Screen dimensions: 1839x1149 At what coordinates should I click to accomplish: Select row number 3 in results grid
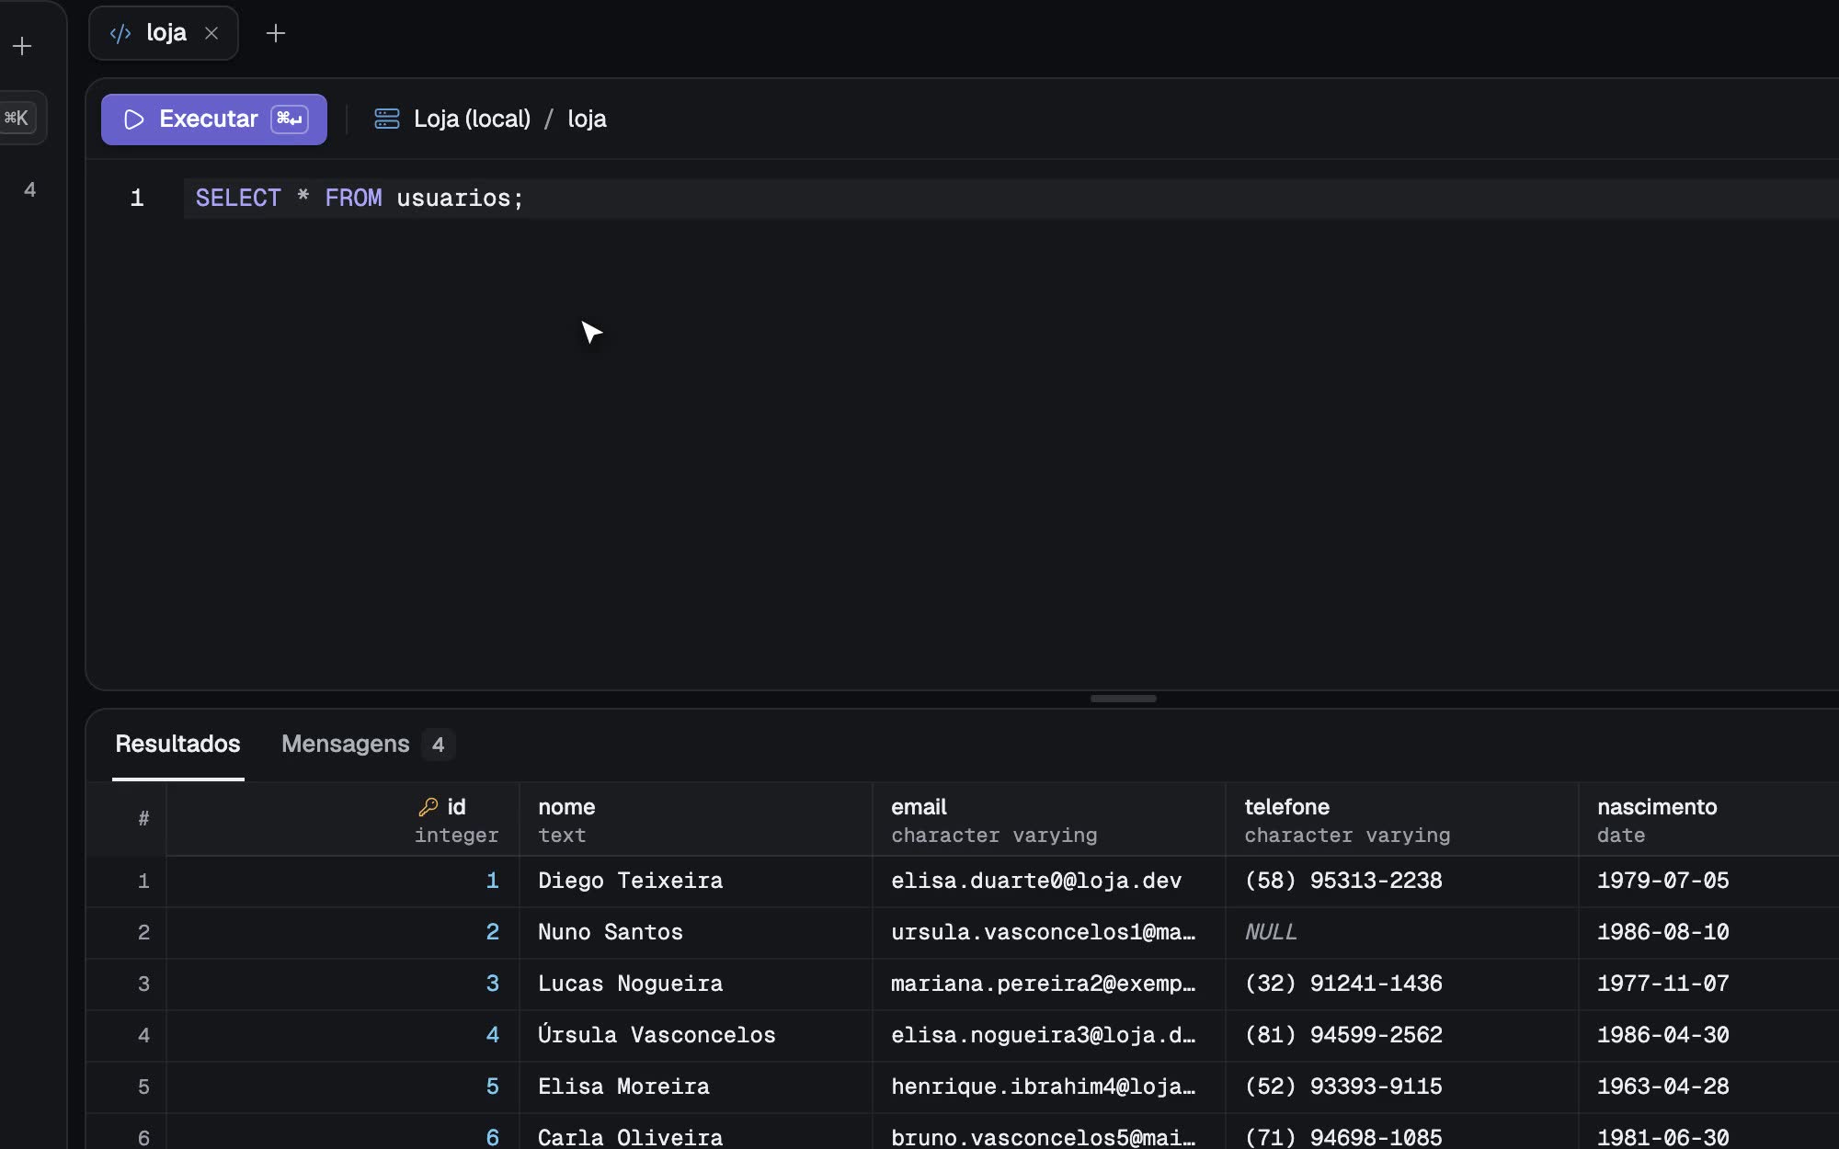click(143, 984)
